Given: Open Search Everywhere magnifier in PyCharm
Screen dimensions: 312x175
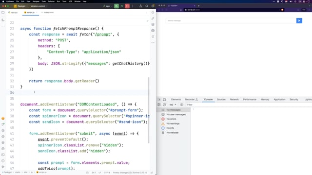Looking at the screenshot, I should tap(147, 6).
